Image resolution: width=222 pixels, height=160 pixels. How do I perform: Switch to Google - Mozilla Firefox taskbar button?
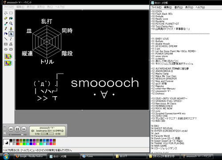click(29, 156)
